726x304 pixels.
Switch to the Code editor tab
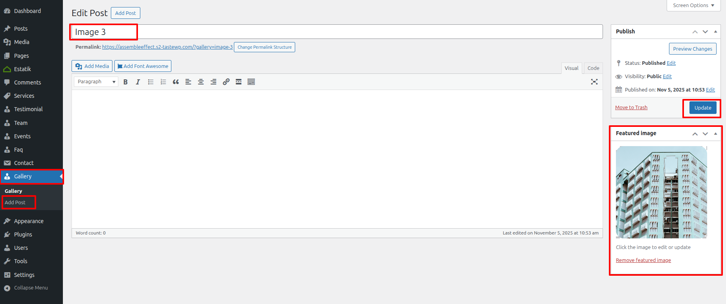[x=593, y=68]
